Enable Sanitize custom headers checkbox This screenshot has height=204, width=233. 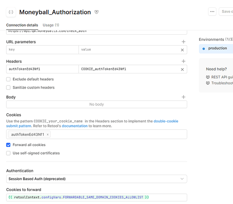(x=8, y=88)
